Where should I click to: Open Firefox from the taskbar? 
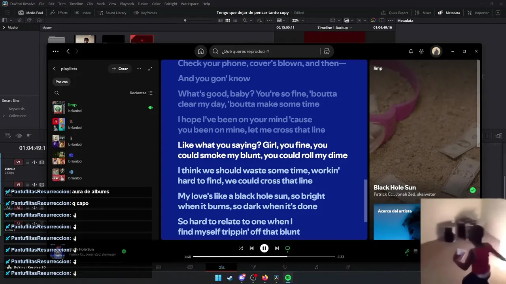pyautogui.click(x=265, y=278)
